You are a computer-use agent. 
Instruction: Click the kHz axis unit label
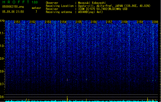(2, 21)
